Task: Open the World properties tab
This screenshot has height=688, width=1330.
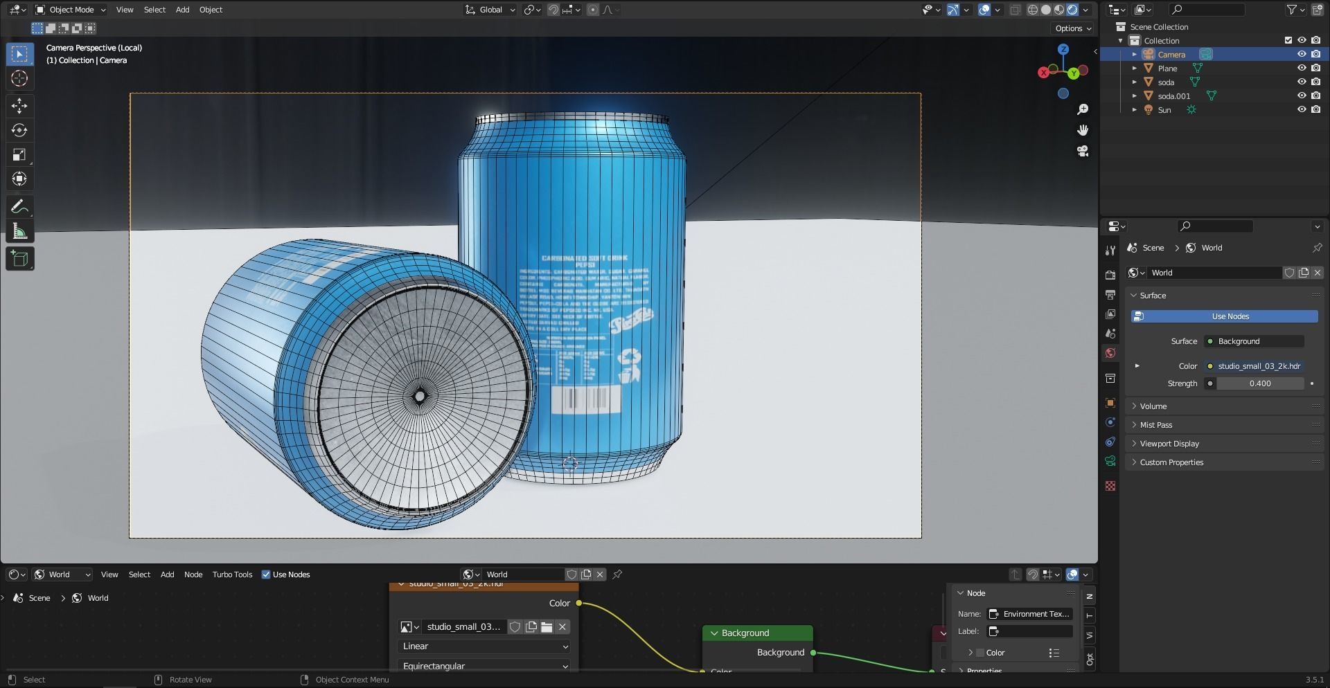Action: coord(1110,353)
